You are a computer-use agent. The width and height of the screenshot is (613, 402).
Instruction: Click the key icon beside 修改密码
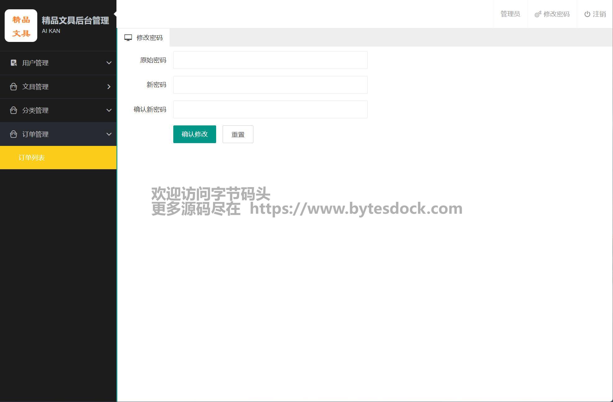[x=538, y=14]
